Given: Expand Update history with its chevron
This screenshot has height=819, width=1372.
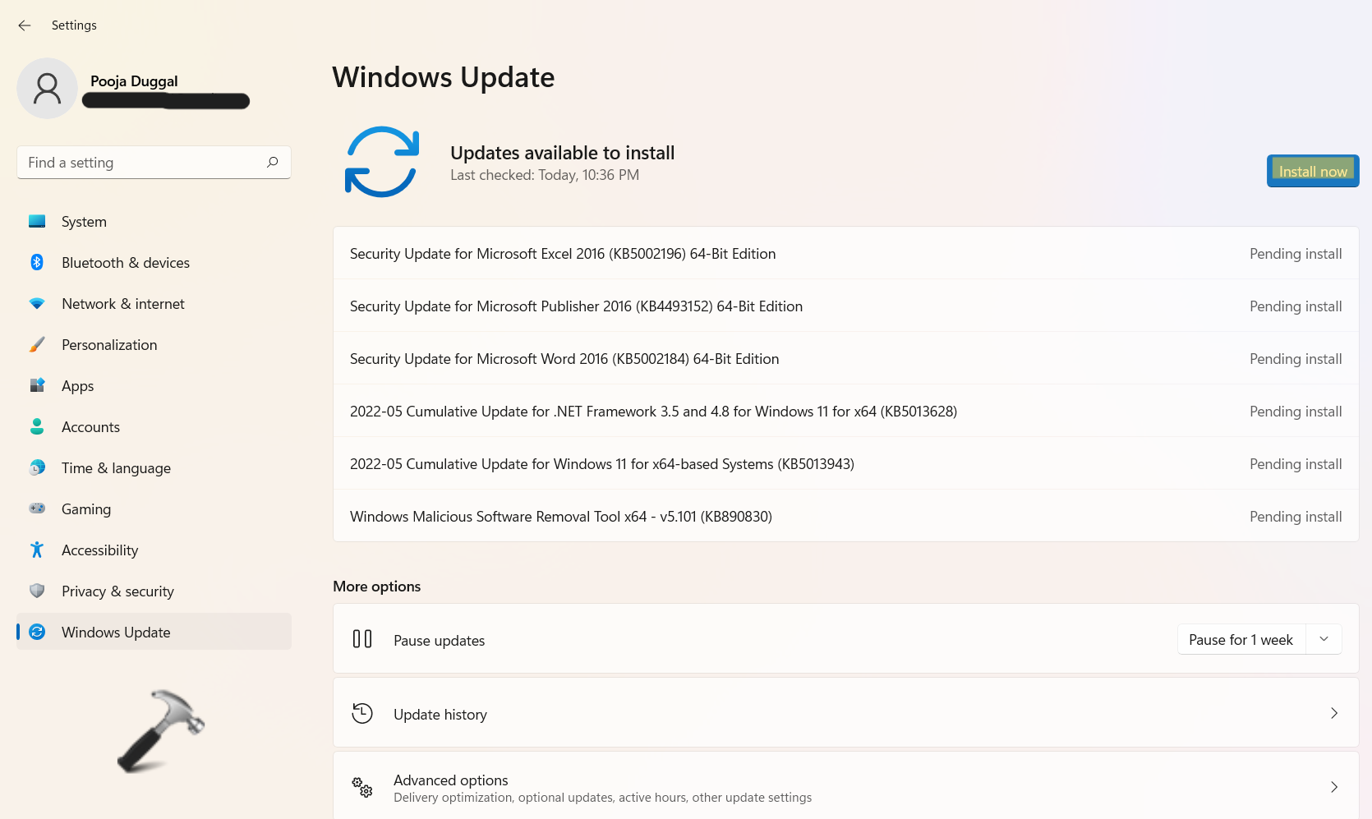Looking at the screenshot, I should (1333, 713).
